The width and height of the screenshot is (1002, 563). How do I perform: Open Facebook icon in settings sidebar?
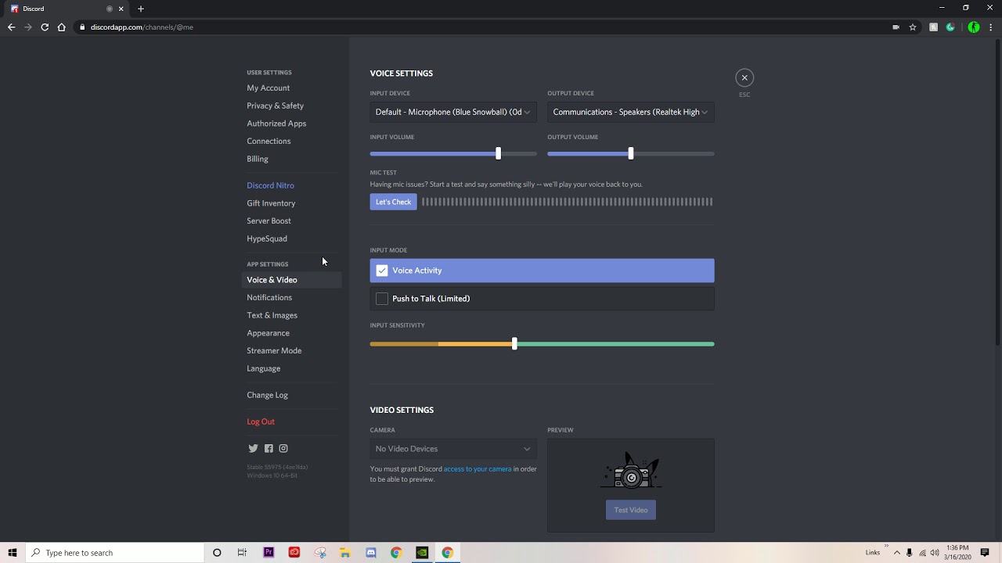[269, 448]
